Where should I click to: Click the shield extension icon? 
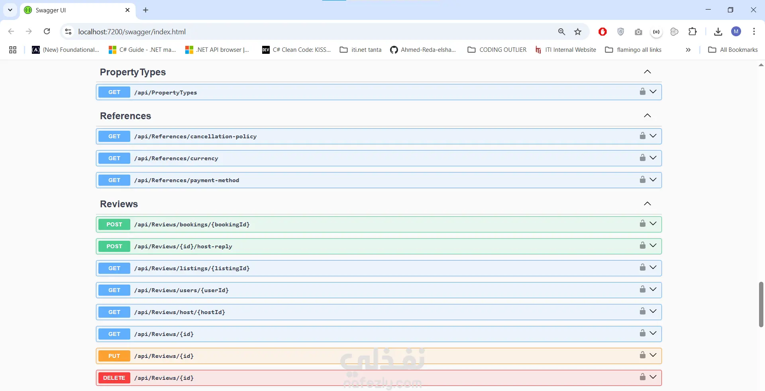click(x=620, y=31)
